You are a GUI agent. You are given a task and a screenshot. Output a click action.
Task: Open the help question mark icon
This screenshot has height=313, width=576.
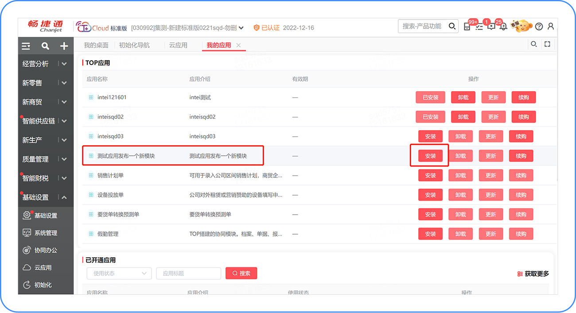pyautogui.click(x=539, y=27)
